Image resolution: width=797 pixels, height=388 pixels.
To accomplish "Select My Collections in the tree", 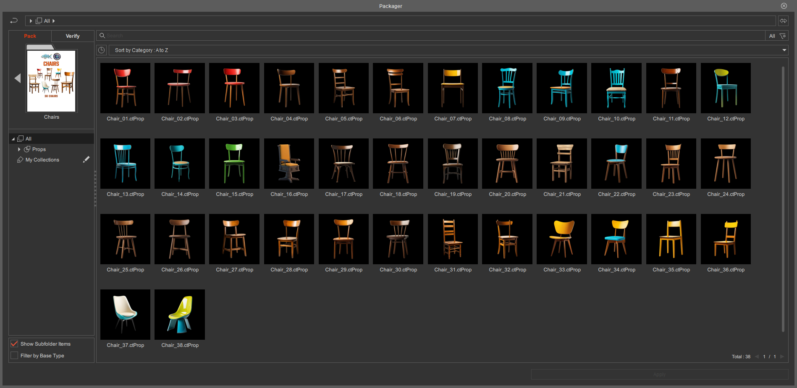I will point(42,160).
